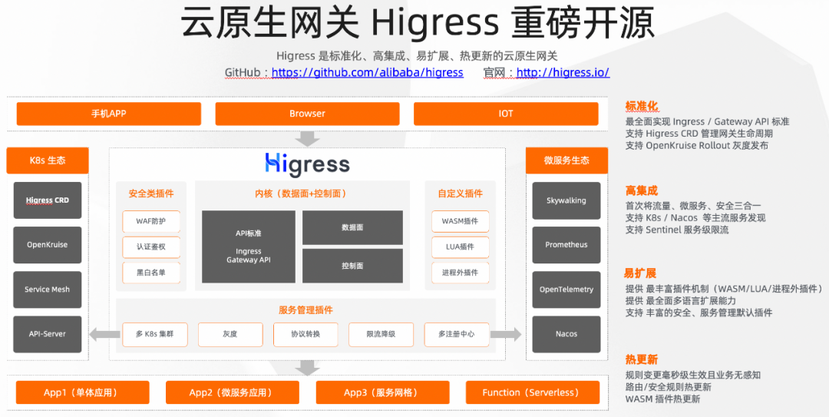
Task: Click the 热更新 heading
Action: (x=642, y=360)
